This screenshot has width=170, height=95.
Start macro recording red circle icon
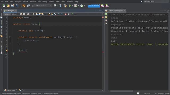(66, 14)
